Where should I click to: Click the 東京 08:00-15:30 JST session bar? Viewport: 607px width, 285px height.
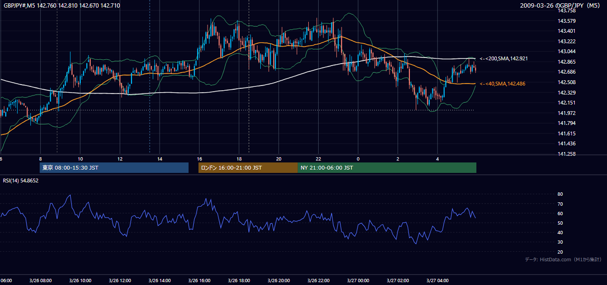(x=114, y=168)
